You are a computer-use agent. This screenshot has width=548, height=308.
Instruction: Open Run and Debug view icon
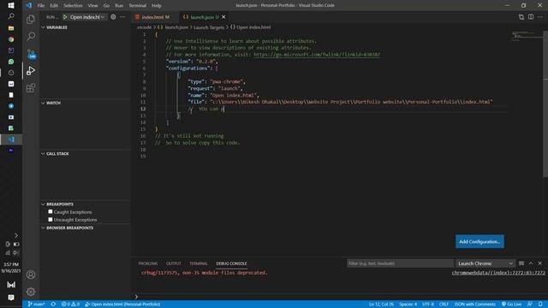31,70
